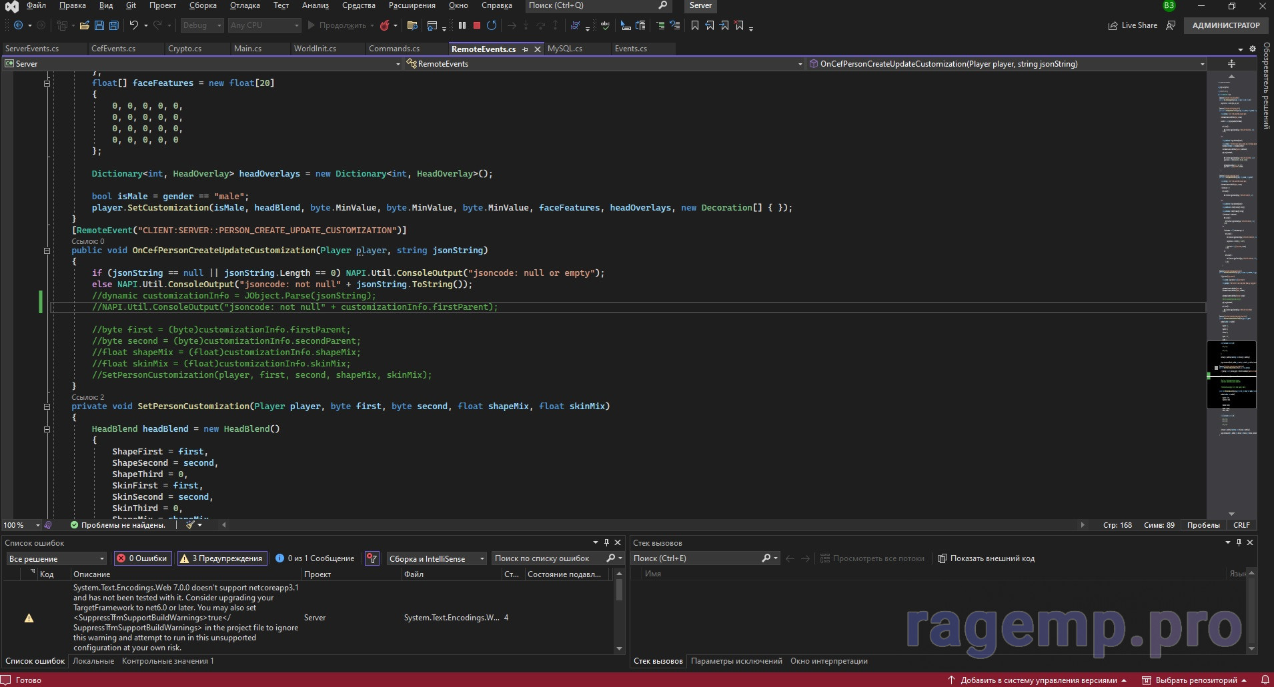Open the tab settings gear icon
The image size is (1274, 687).
[x=1252, y=49]
